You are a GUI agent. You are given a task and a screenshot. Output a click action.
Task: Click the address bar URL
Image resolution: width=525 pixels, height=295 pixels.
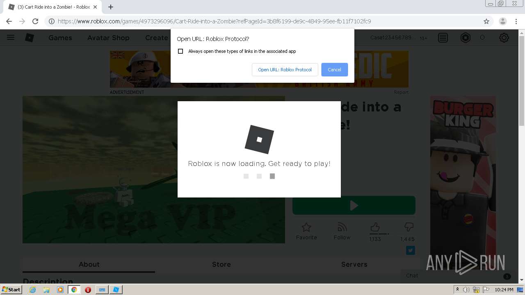coord(214,21)
